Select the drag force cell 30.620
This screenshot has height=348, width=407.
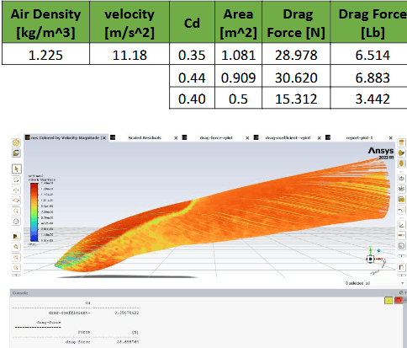pos(296,77)
